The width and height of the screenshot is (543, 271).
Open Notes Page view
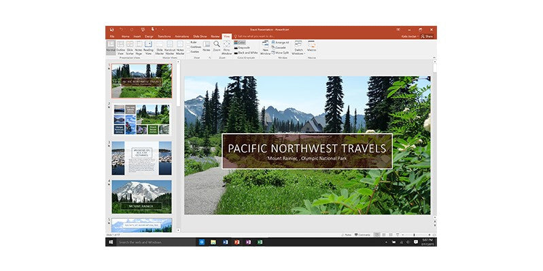click(x=139, y=48)
